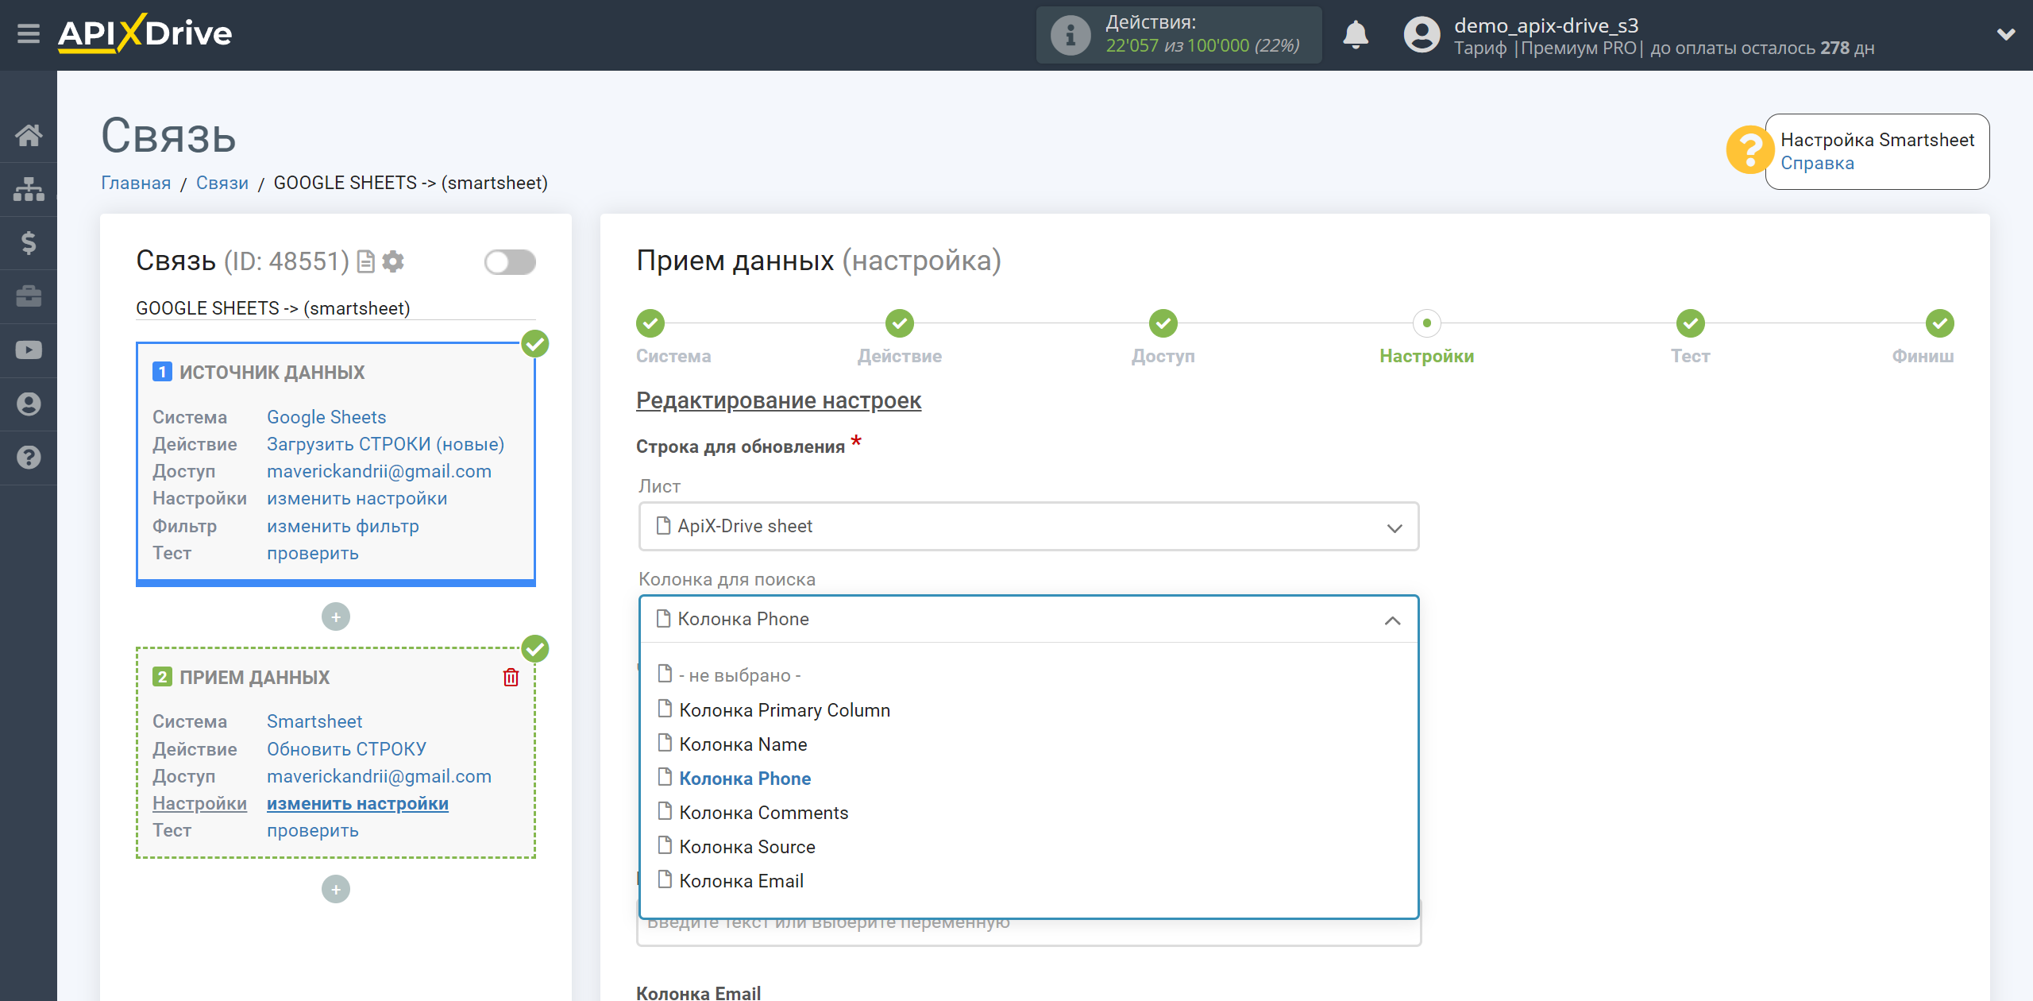Click the ApiX-Drive logo
2033x1001 pixels.
[145, 33]
